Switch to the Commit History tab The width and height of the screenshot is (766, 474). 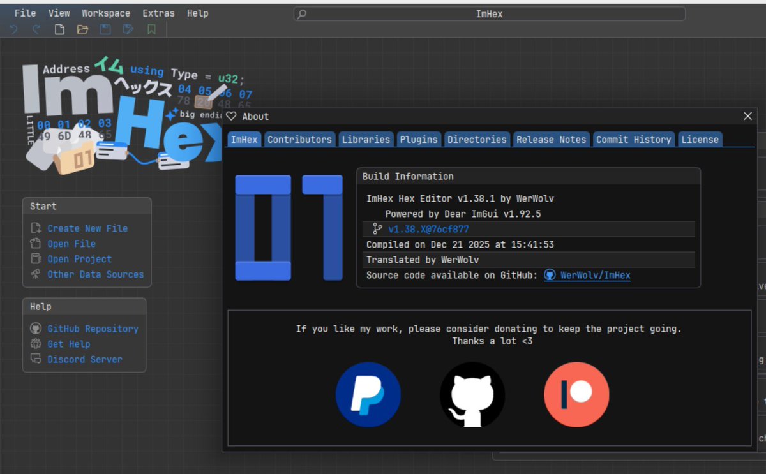click(x=634, y=139)
